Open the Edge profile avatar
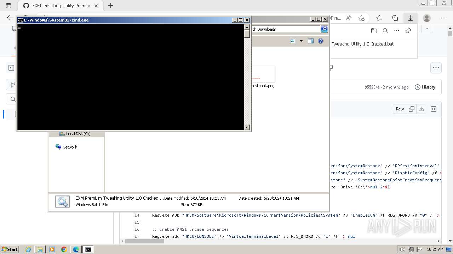This screenshot has height=254, width=453. 427,18
